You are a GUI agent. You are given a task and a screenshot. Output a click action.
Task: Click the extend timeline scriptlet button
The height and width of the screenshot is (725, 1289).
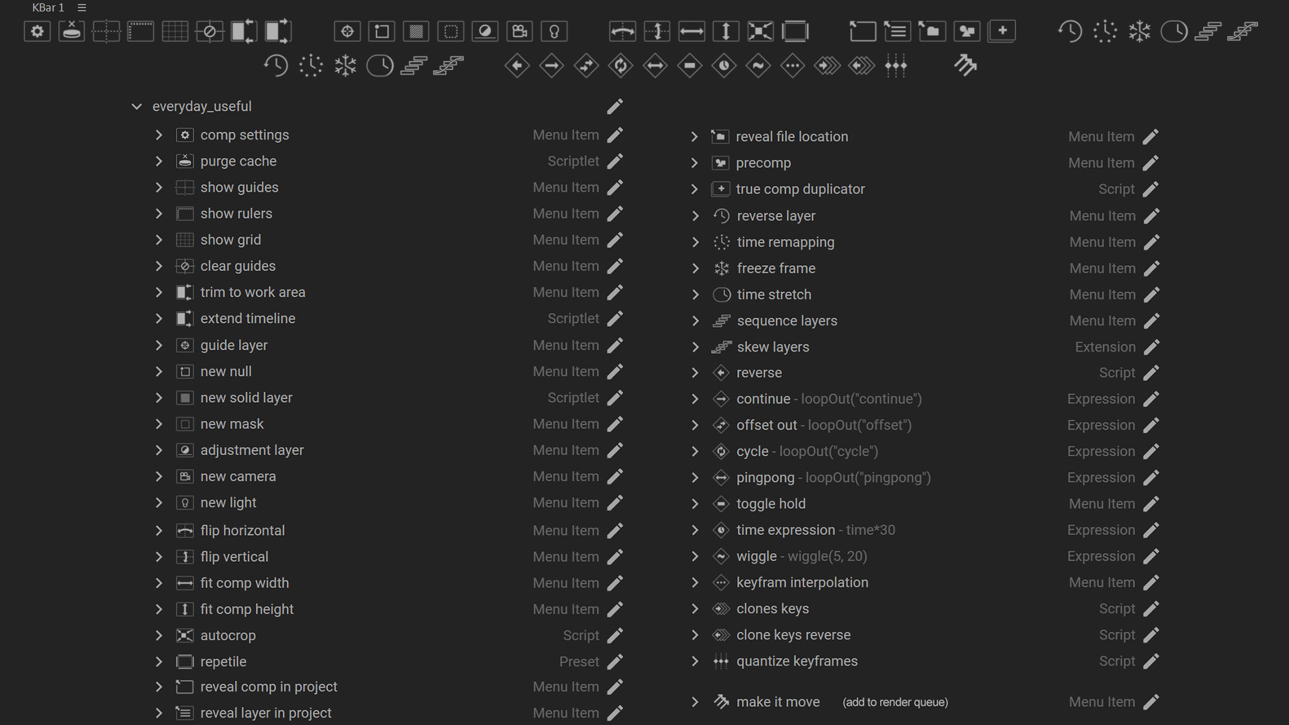pyautogui.click(x=247, y=319)
